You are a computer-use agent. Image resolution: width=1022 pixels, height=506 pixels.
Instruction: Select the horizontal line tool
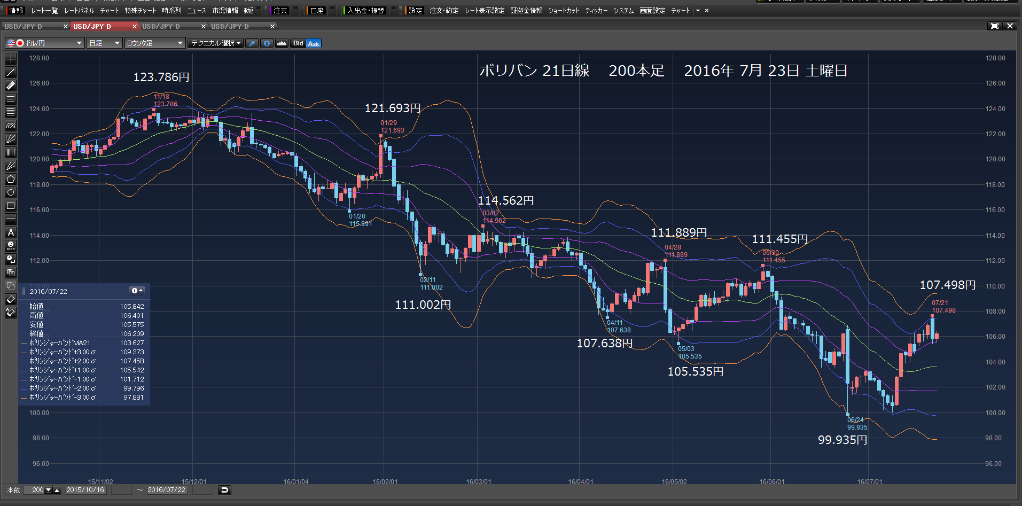(11, 219)
